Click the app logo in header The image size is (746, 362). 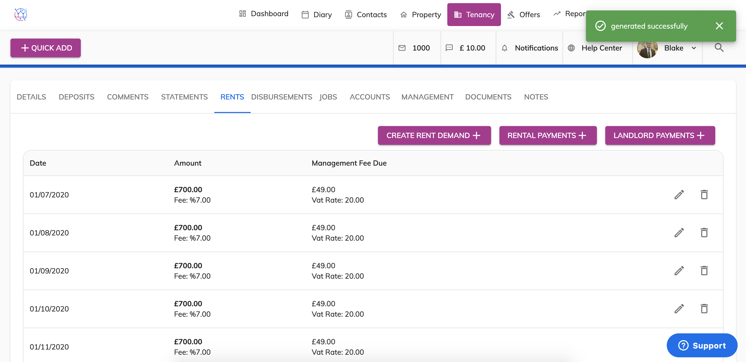click(21, 15)
